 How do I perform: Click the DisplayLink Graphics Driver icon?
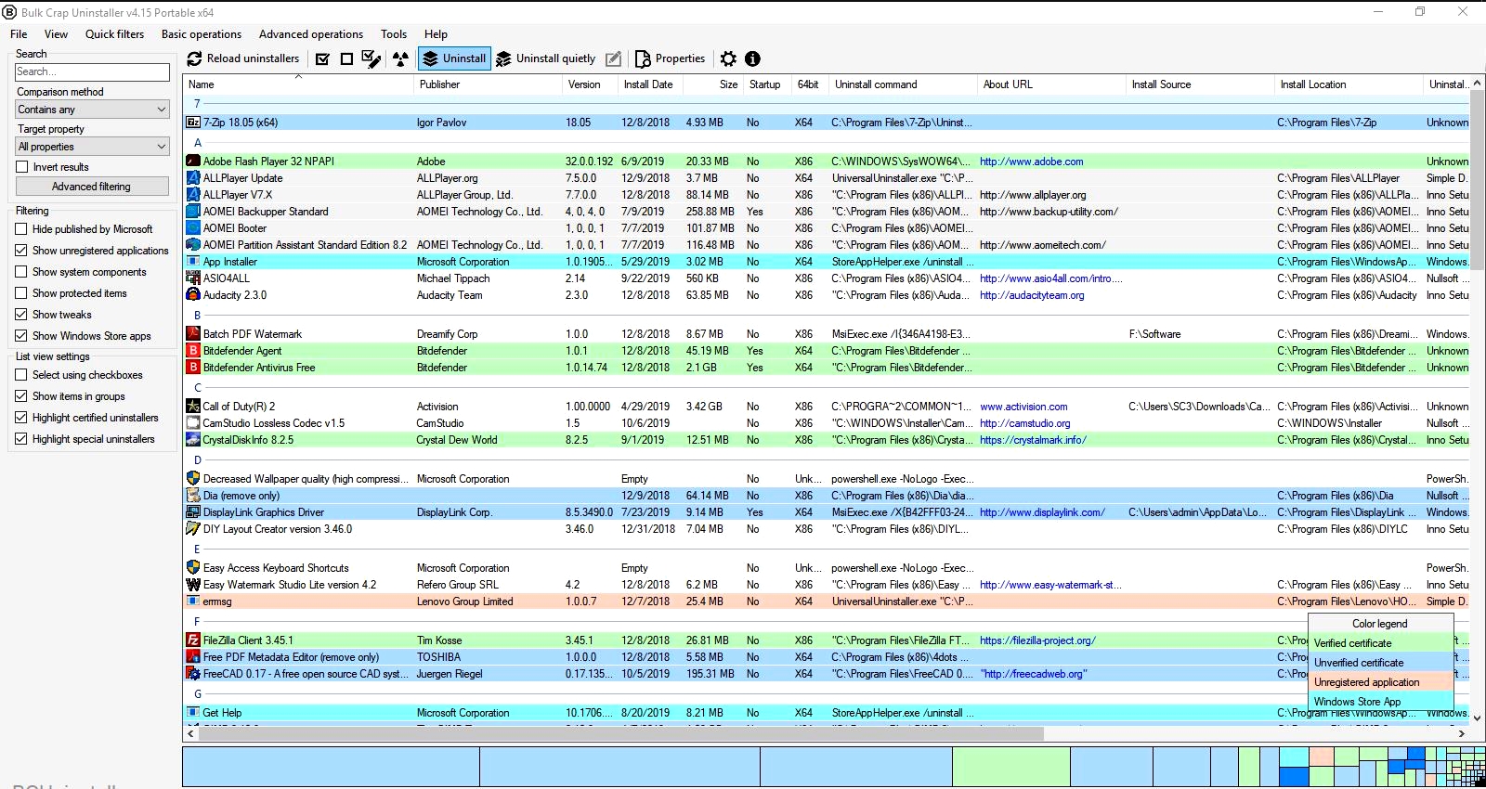[x=193, y=512]
